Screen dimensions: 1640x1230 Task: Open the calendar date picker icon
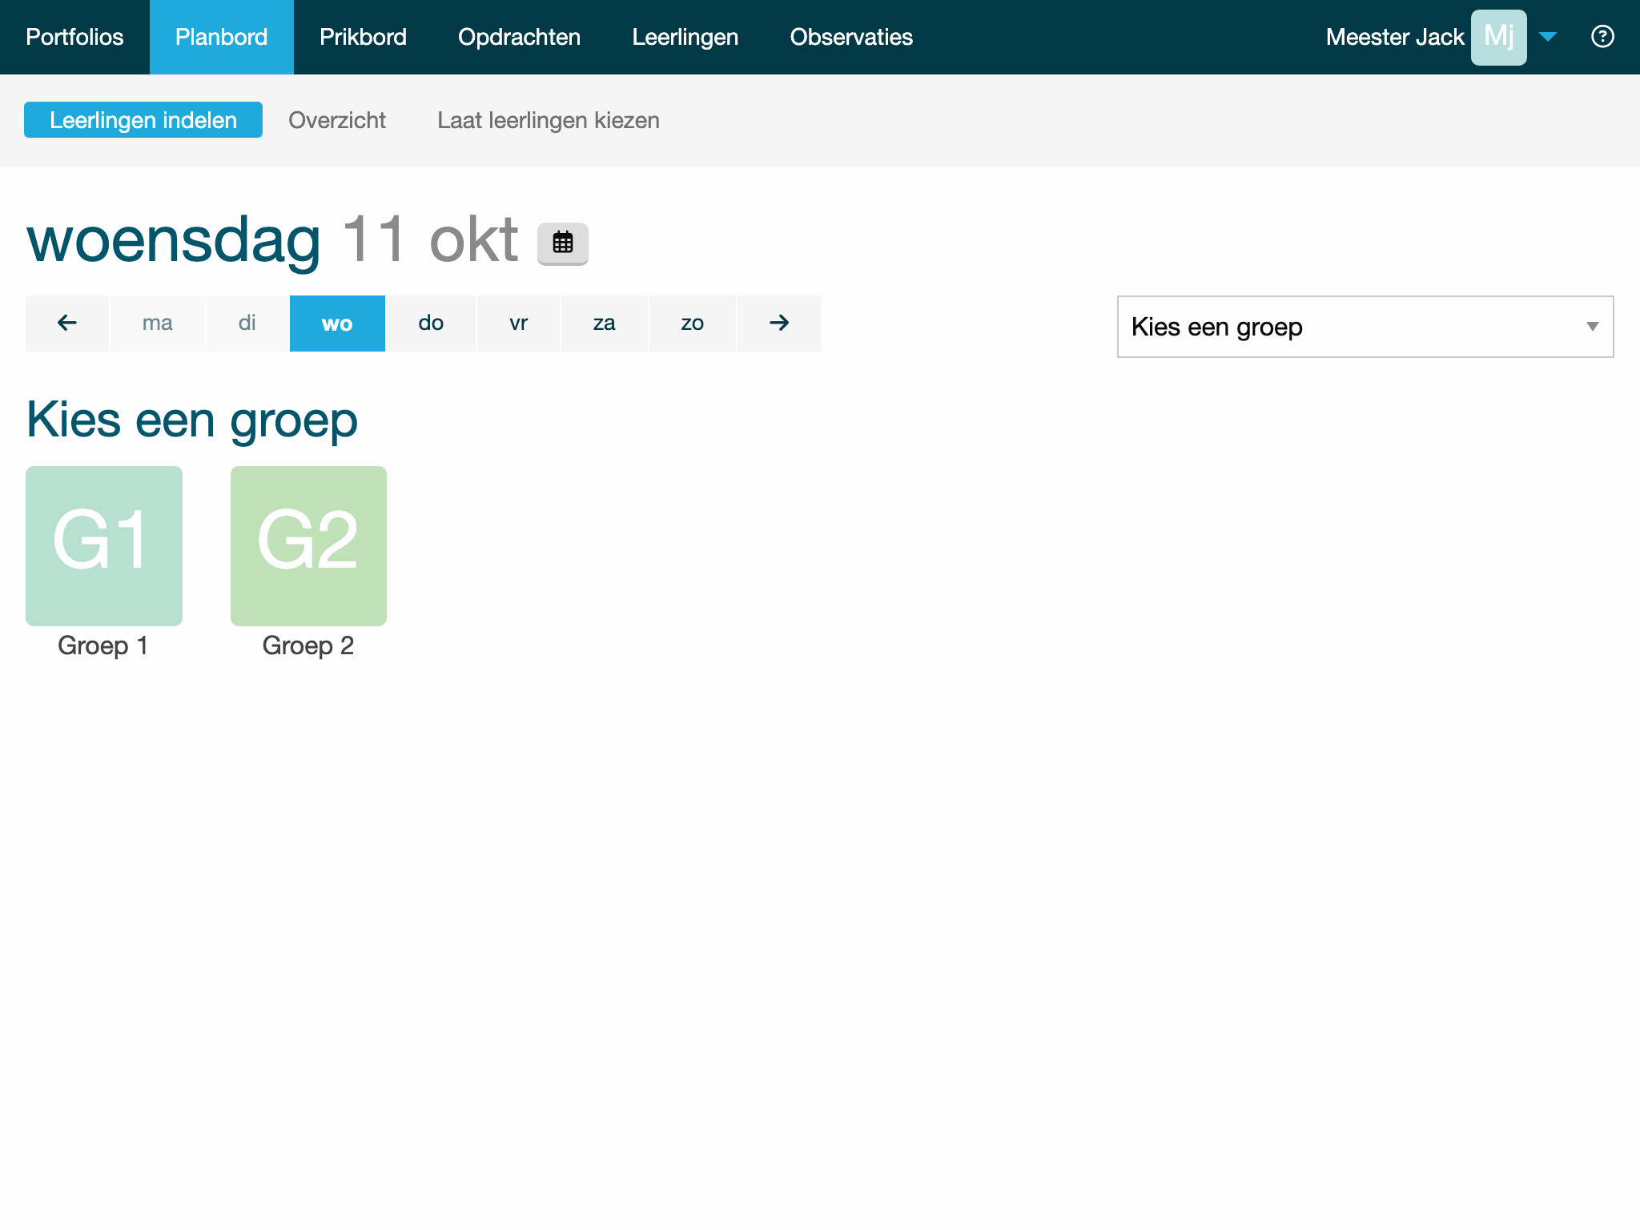[562, 243]
